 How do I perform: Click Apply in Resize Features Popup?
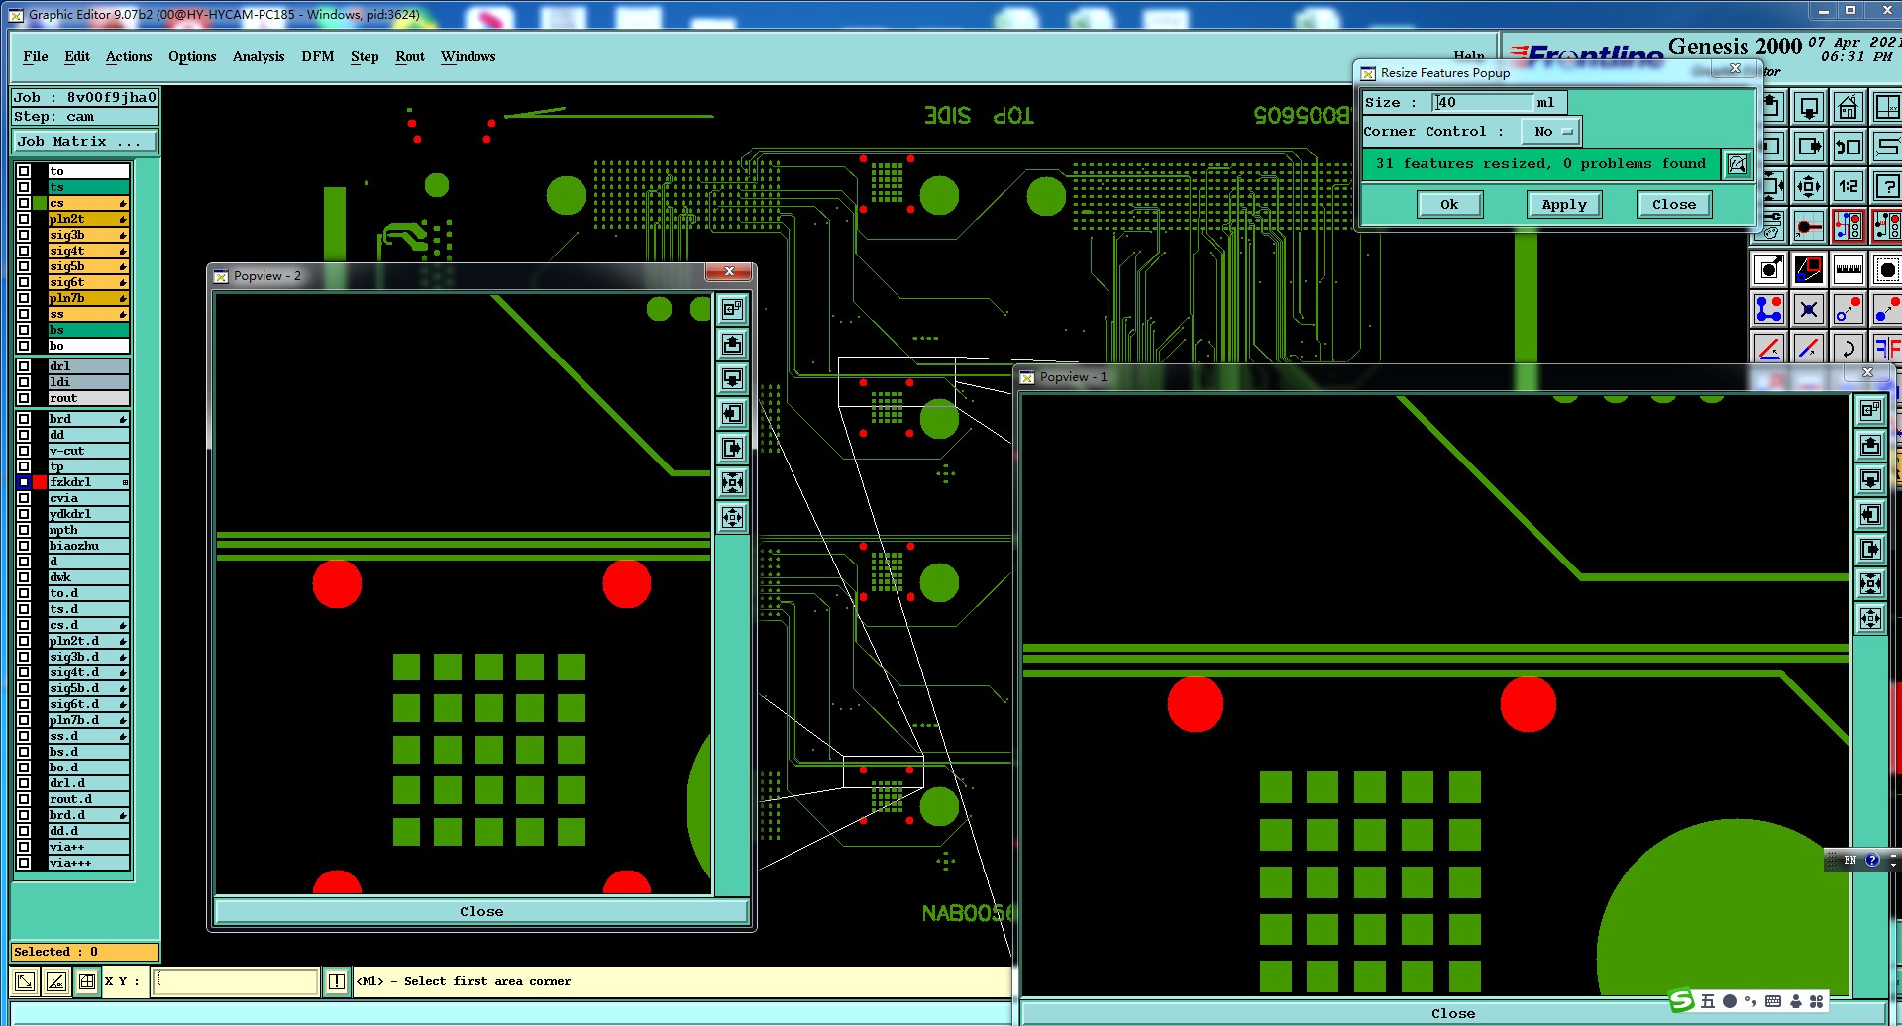tap(1564, 204)
